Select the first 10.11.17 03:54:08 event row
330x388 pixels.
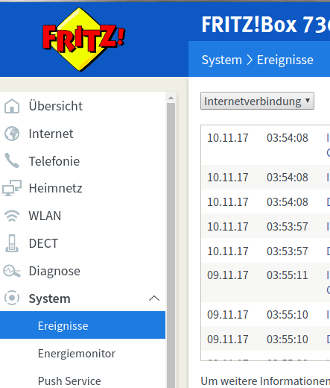[266, 145]
